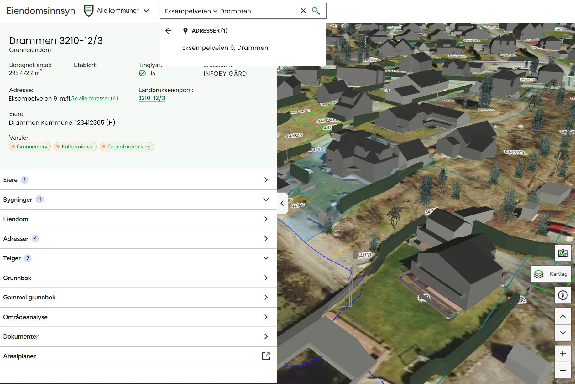Click the 295 472,2 m² area value
Image resolution: width=575 pixels, height=384 pixels.
tap(25, 73)
